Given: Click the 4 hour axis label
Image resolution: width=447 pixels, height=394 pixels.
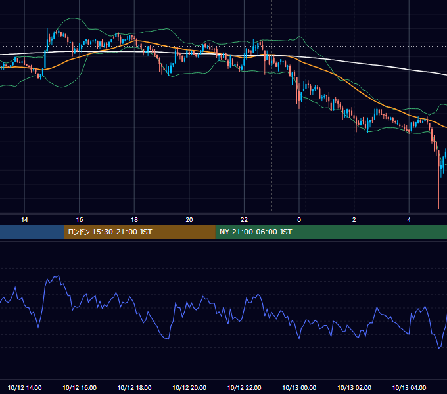Looking at the screenshot, I should pos(409,220).
